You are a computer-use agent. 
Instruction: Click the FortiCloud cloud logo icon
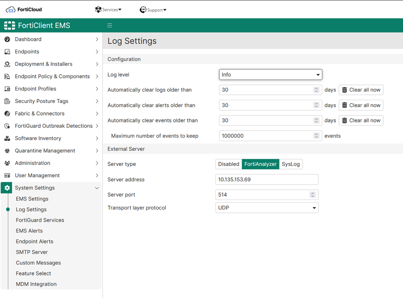point(10,10)
